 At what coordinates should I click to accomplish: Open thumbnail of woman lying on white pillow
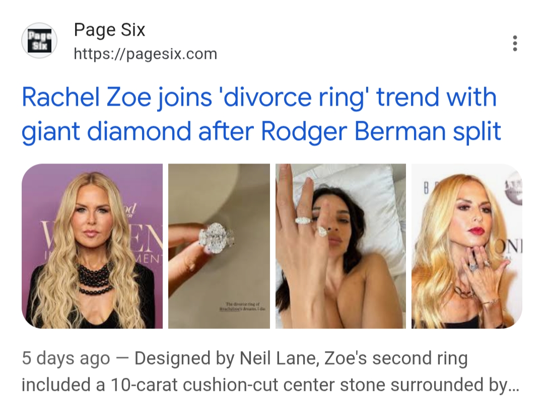(341, 246)
